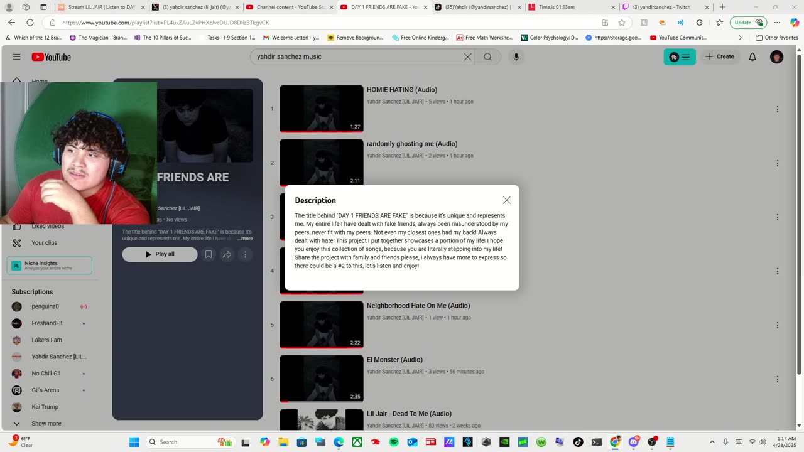
Task: Open playlist more actions menu
Action: click(245, 254)
